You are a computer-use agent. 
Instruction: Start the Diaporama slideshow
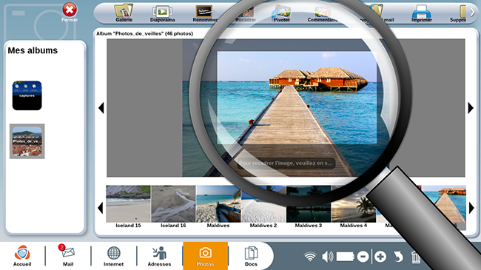[x=162, y=13]
